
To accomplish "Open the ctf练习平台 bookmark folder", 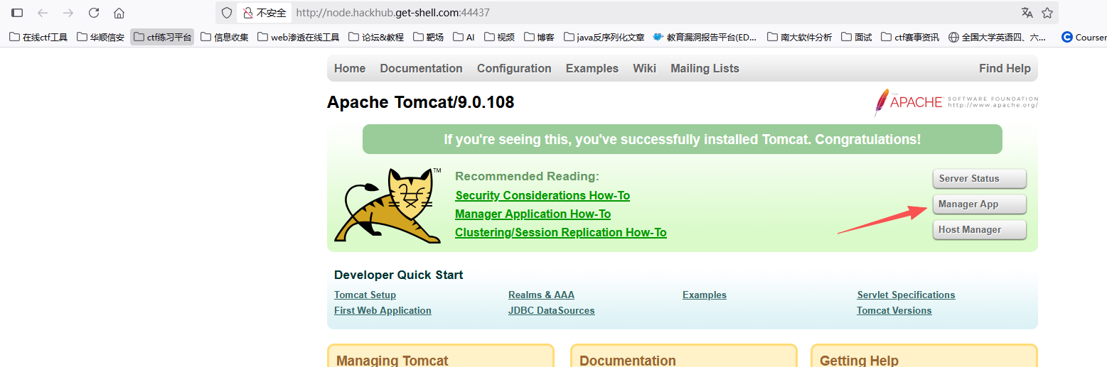I will click(x=162, y=37).
